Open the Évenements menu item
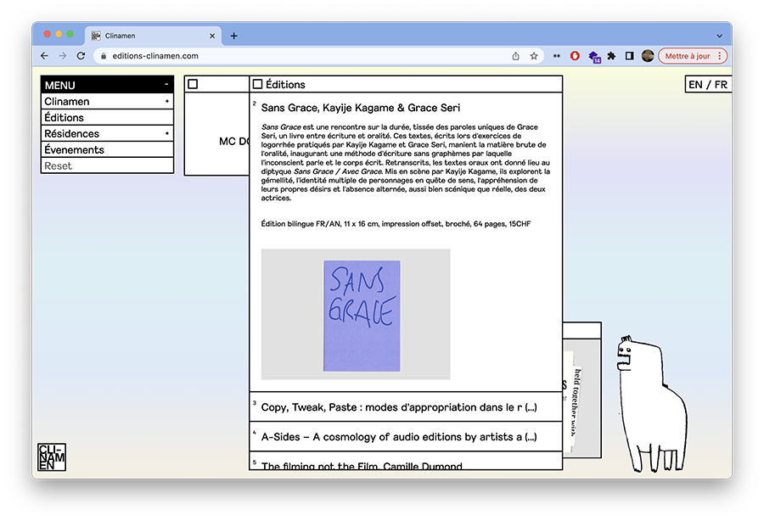764x521 pixels. [107, 149]
